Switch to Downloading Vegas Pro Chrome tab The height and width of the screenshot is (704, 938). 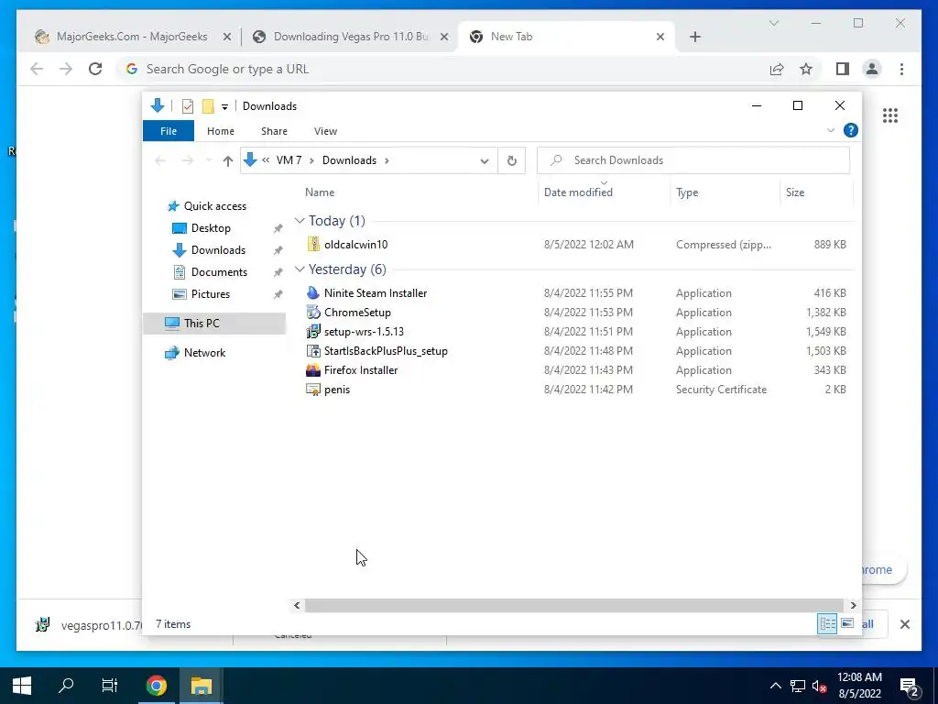(351, 37)
